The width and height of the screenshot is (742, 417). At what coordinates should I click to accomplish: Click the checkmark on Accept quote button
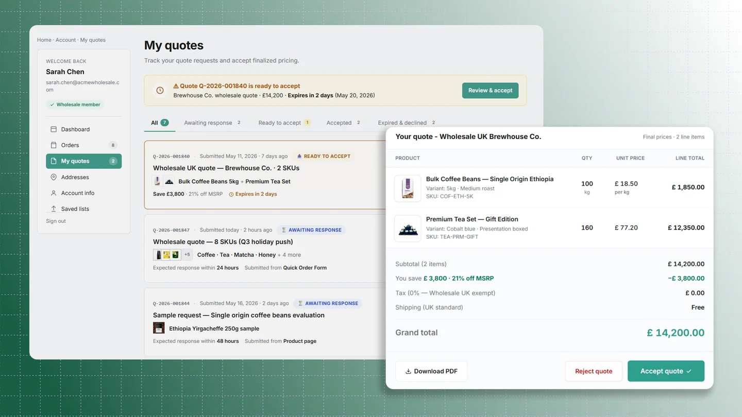click(689, 371)
